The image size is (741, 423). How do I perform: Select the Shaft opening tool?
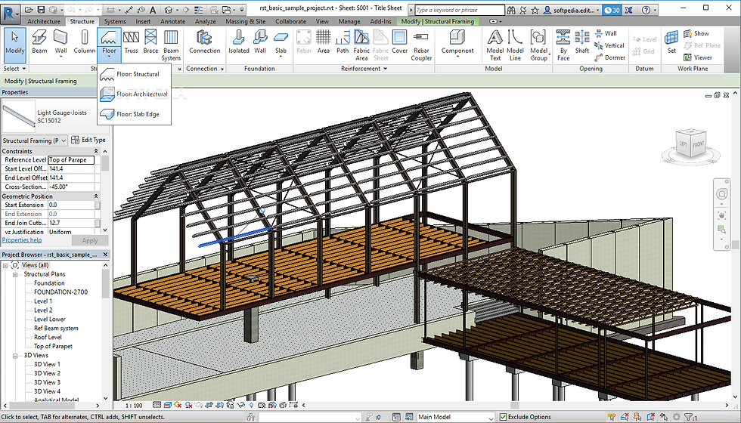582,42
